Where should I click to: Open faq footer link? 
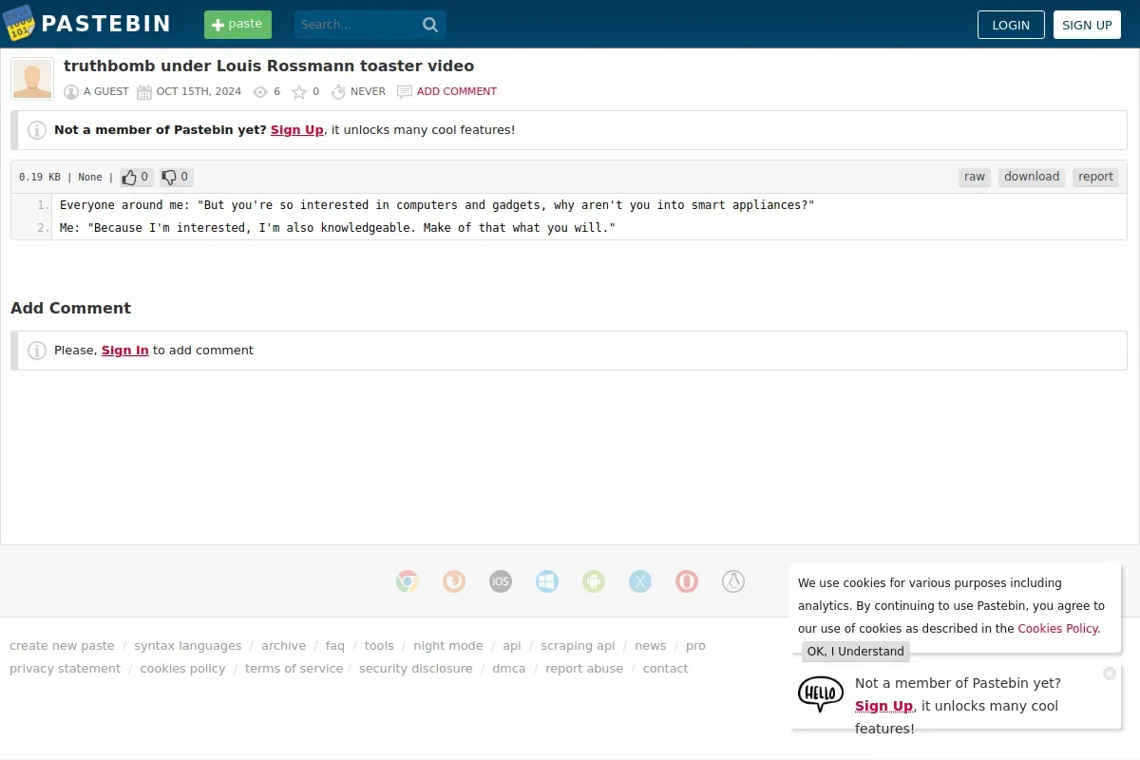[335, 646]
